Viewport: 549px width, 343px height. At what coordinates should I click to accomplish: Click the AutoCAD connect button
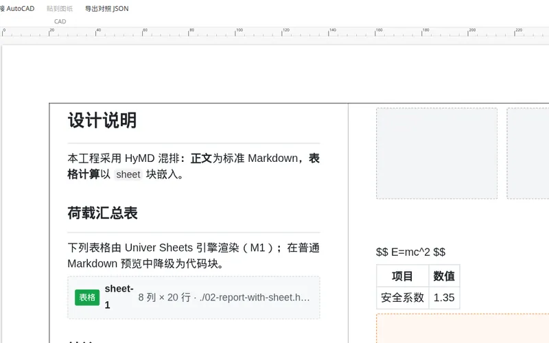(x=18, y=9)
